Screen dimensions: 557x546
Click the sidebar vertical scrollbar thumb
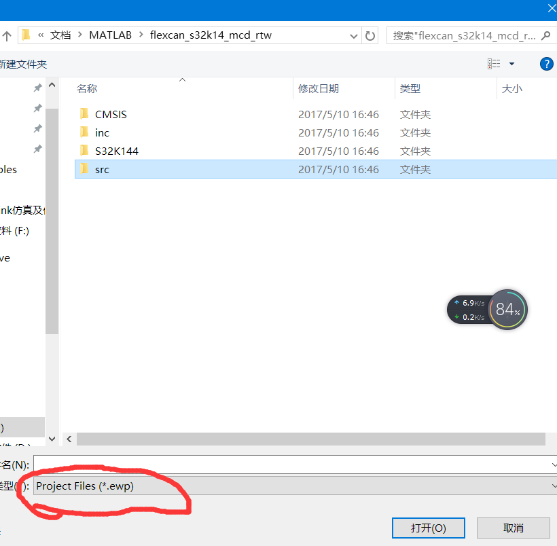pyautogui.click(x=52, y=221)
